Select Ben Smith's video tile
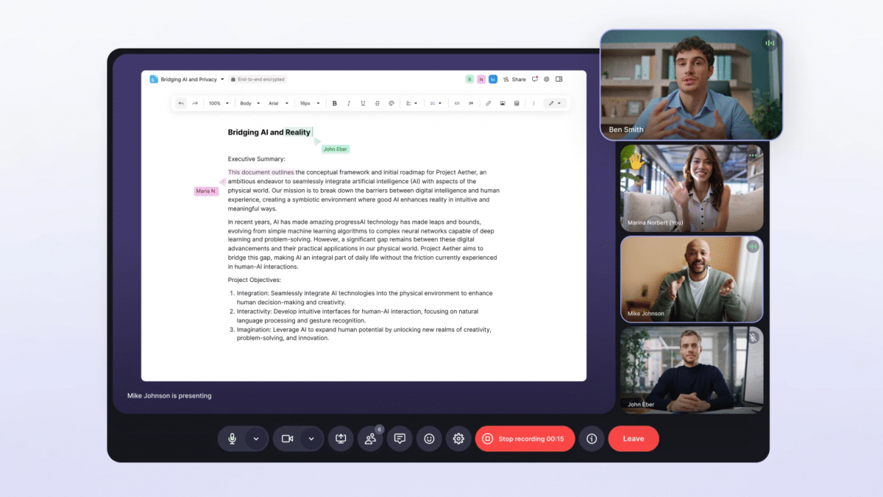The width and height of the screenshot is (883, 497). coord(692,85)
